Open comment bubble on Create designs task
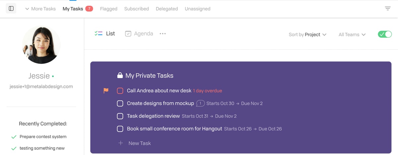 tap(200, 103)
